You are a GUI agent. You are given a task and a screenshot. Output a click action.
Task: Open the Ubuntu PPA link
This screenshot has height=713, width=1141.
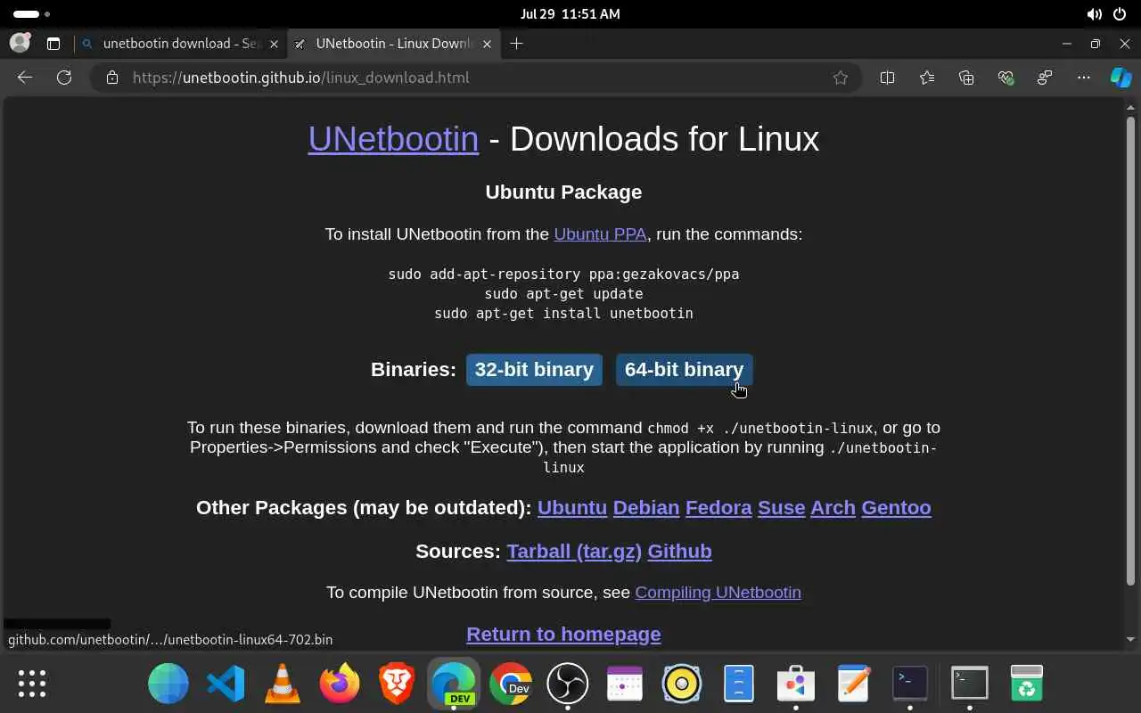600,234
